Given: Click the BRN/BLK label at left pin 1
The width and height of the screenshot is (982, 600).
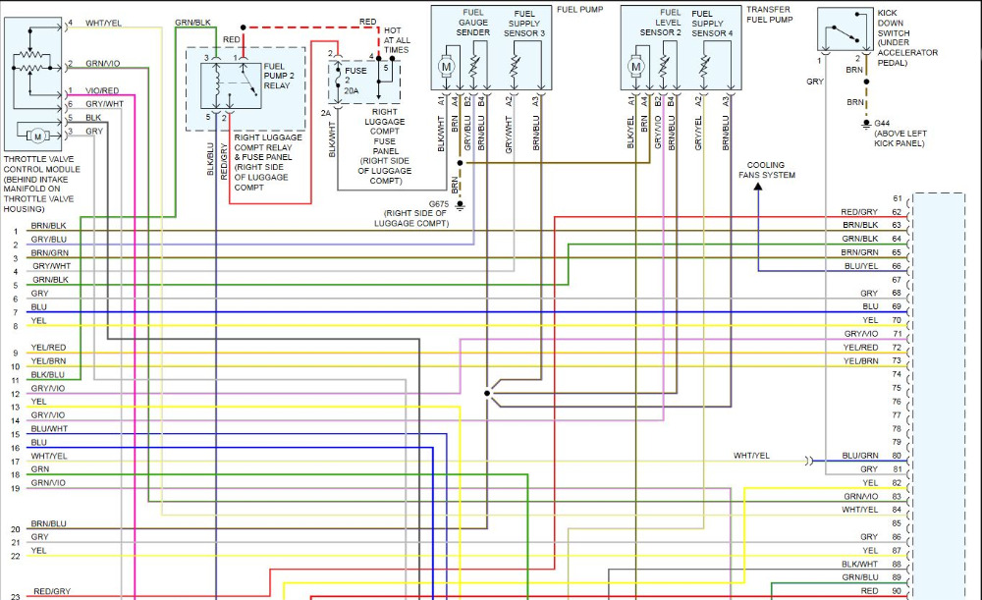Looking at the screenshot, I should [48, 226].
